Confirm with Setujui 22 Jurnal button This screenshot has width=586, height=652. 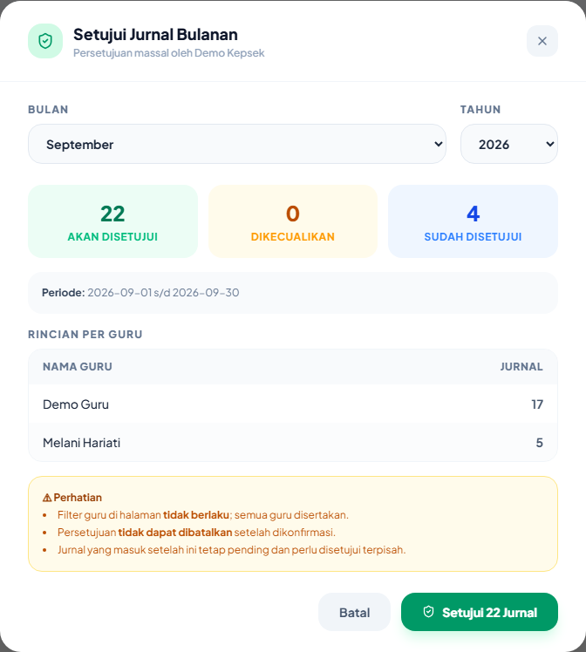[480, 612]
